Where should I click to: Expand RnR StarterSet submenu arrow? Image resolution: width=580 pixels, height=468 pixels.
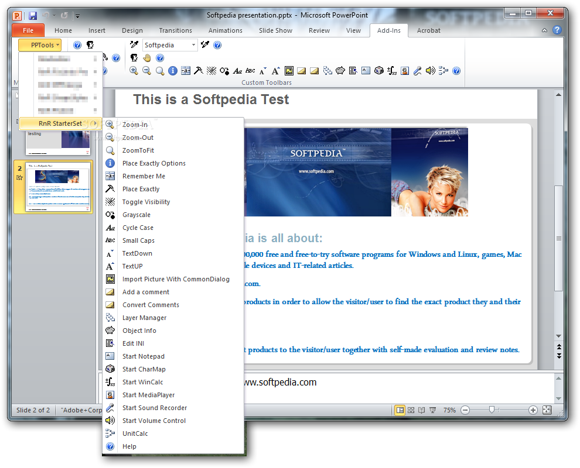tap(95, 123)
